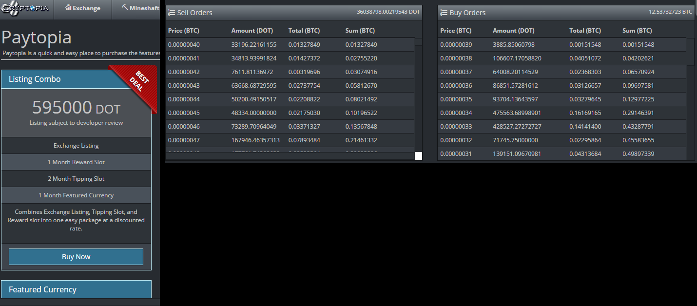The image size is (697, 306).
Task: Select the Exchange Listing feature row
Action: (x=76, y=146)
